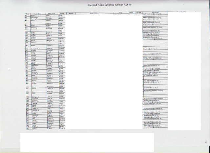Click email 'richard.moorhead@us.army.mil'
Screen dimensions: 210x153
(x=152, y=27)
